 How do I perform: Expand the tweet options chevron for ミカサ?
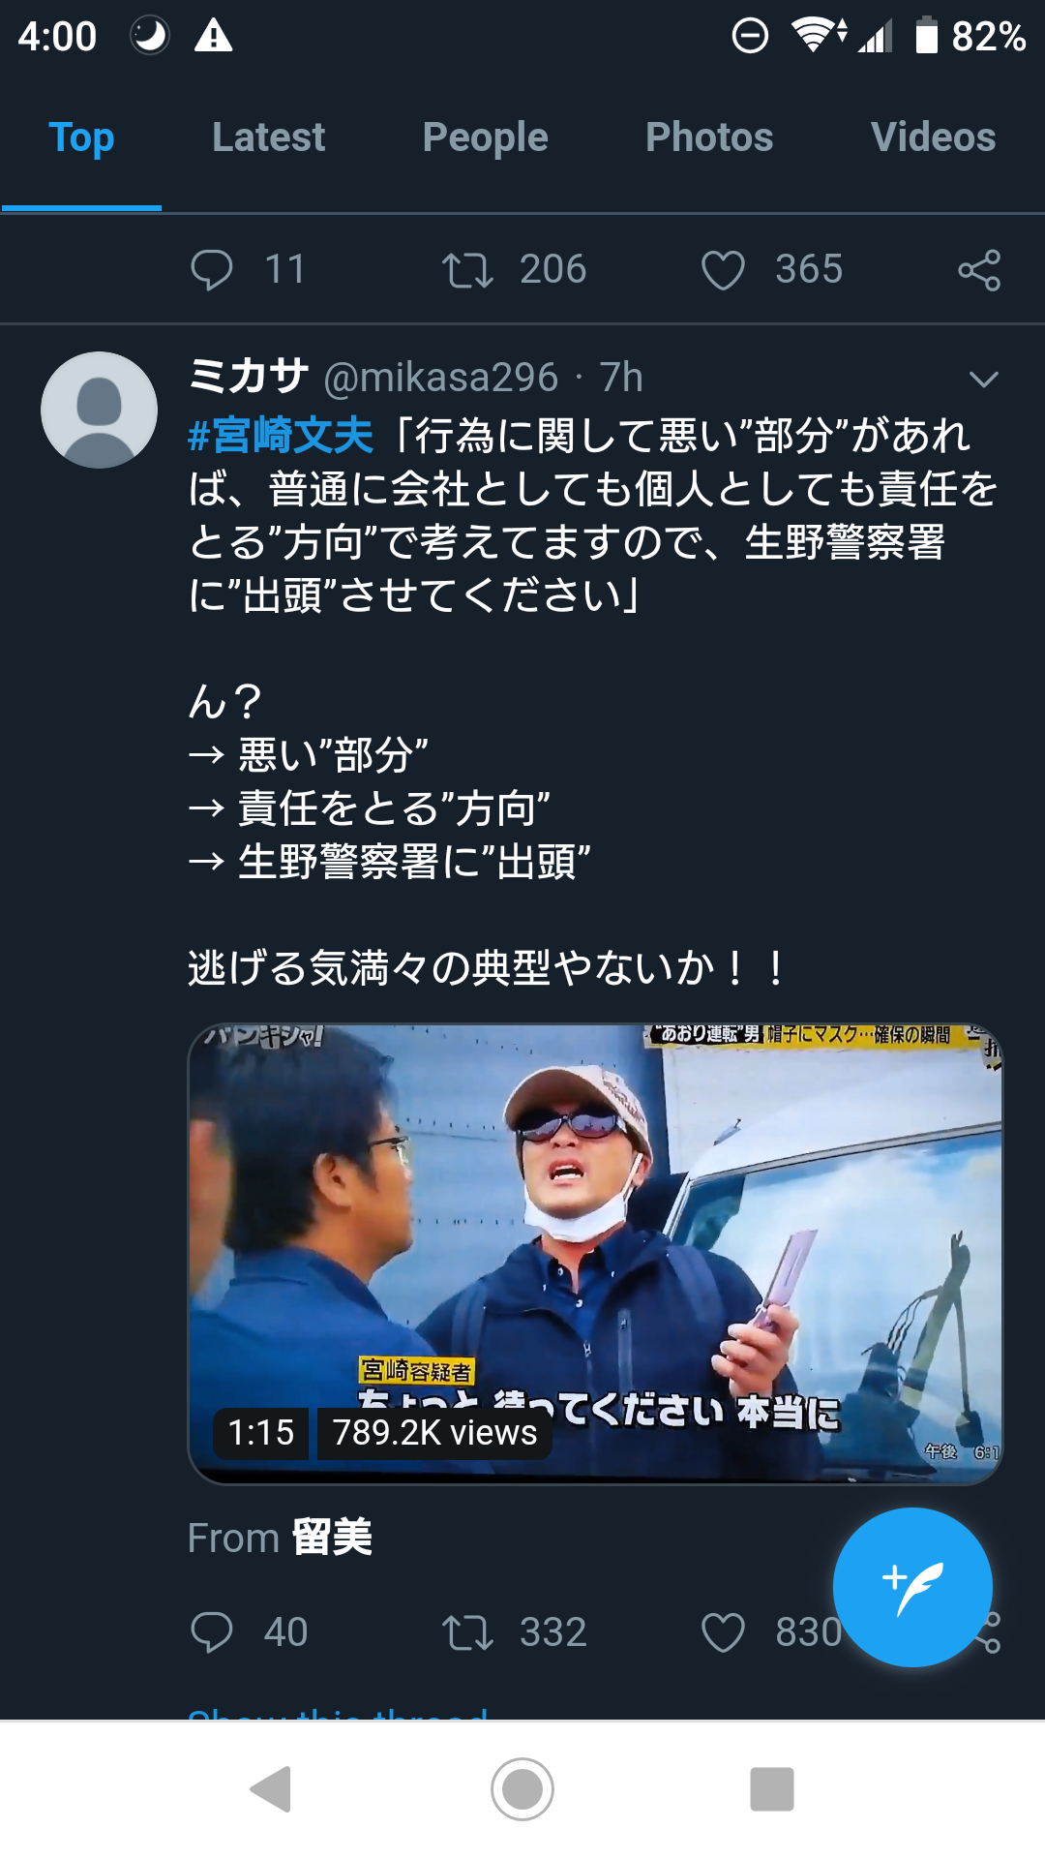click(x=984, y=380)
